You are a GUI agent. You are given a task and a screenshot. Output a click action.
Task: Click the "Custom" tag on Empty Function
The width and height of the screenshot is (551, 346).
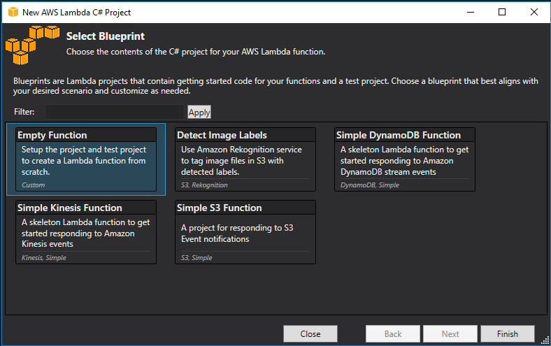point(33,185)
